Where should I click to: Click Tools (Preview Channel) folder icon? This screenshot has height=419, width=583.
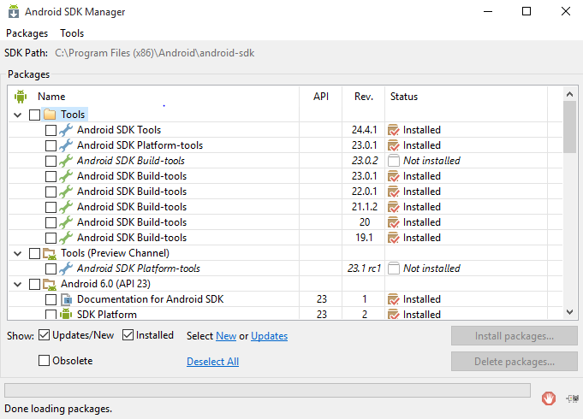tap(50, 253)
